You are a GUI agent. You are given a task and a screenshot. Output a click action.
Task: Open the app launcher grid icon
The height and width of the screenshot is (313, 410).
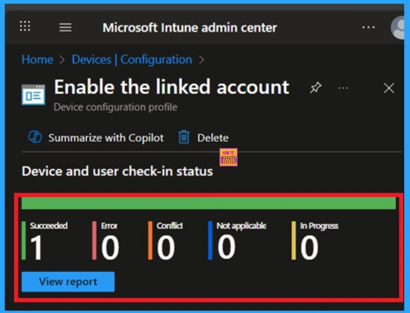tap(25, 27)
